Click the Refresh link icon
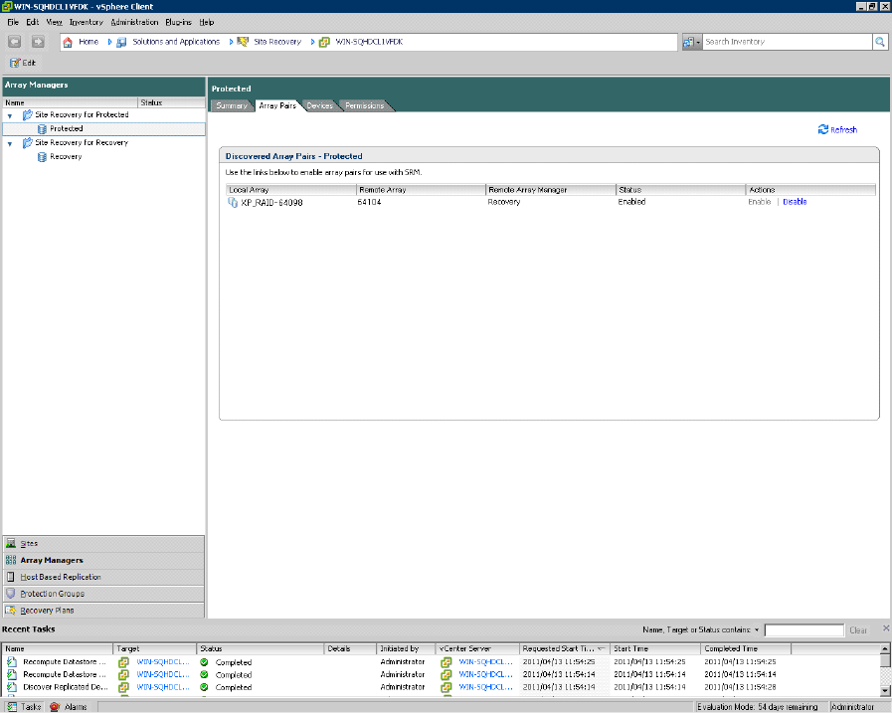Image resolution: width=892 pixels, height=713 pixels. (822, 129)
